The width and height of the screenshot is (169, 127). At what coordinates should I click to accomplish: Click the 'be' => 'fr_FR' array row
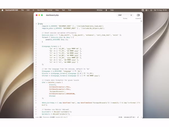(65, 51)
